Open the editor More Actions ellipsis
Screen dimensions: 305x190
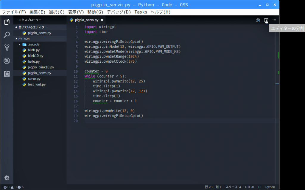274,20
